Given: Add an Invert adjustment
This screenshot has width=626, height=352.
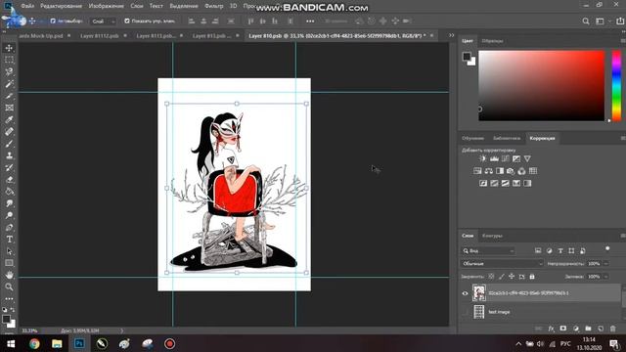Looking at the screenshot, I should [x=483, y=183].
